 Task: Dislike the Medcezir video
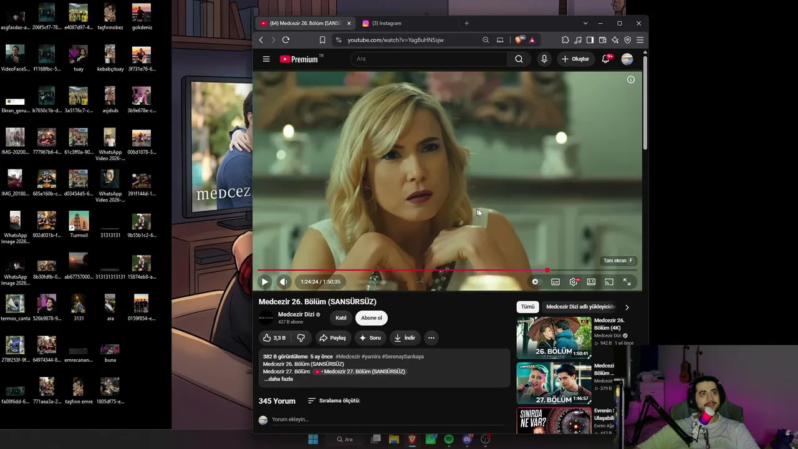(x=301, y=338)
